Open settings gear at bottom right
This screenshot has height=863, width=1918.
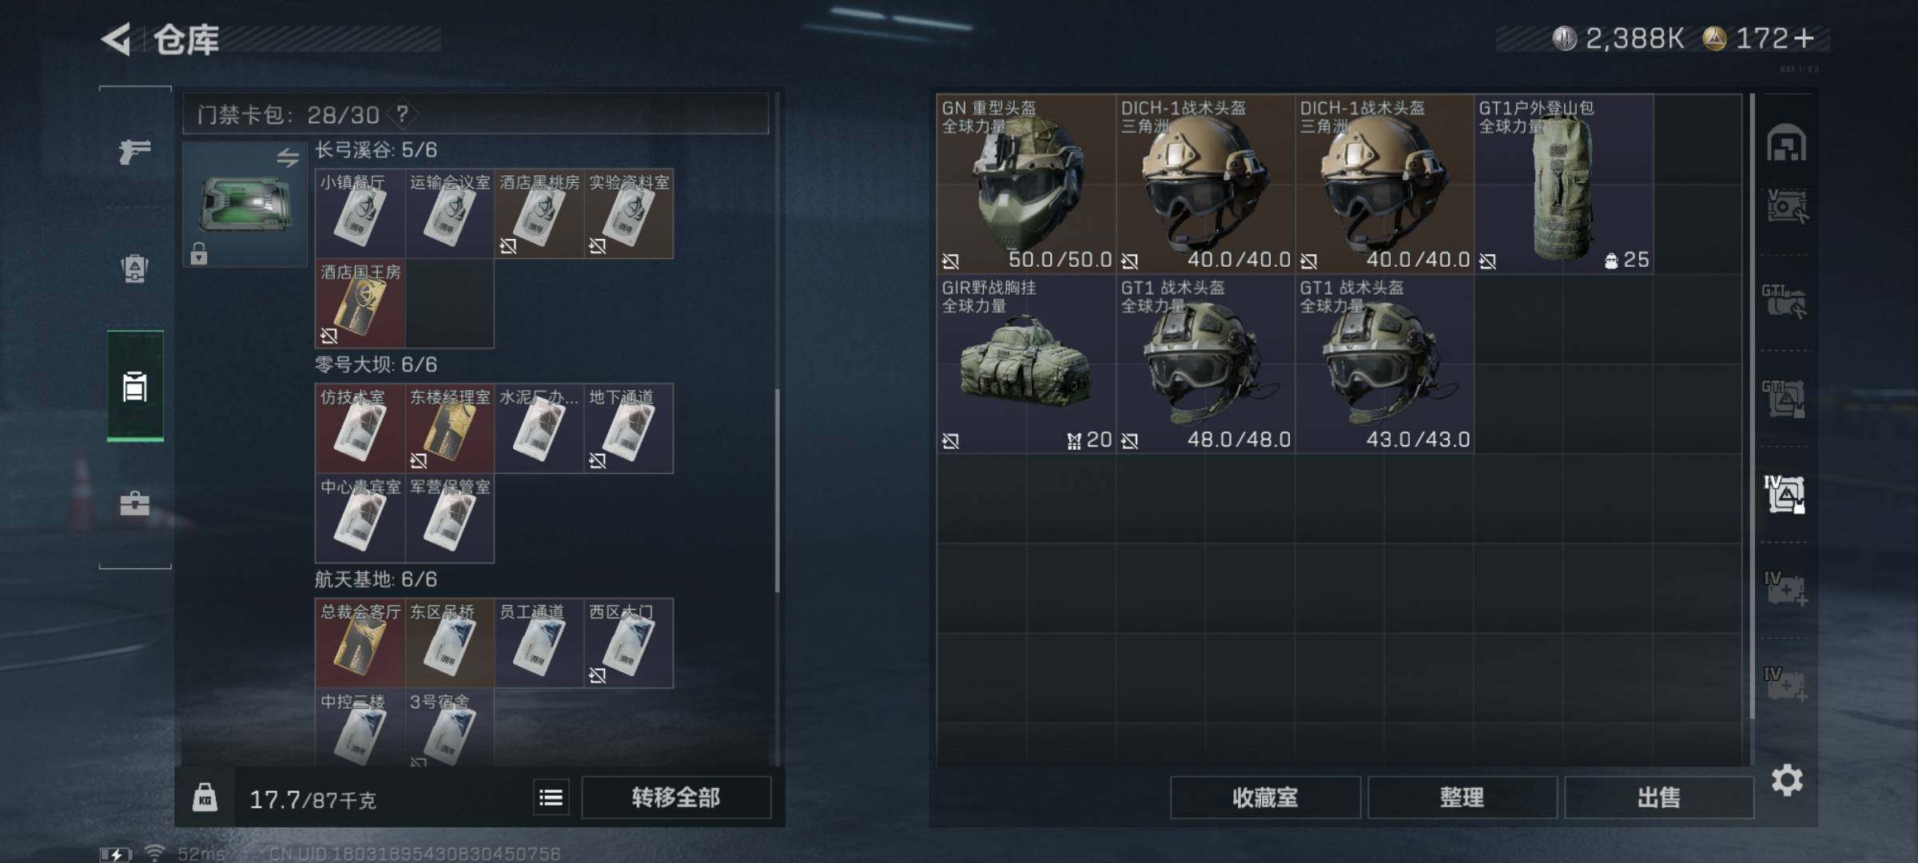(x=1787, y=780)
